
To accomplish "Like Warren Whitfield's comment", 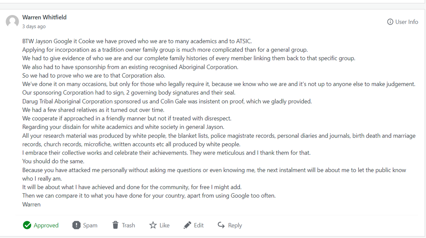I will [164, 225].
